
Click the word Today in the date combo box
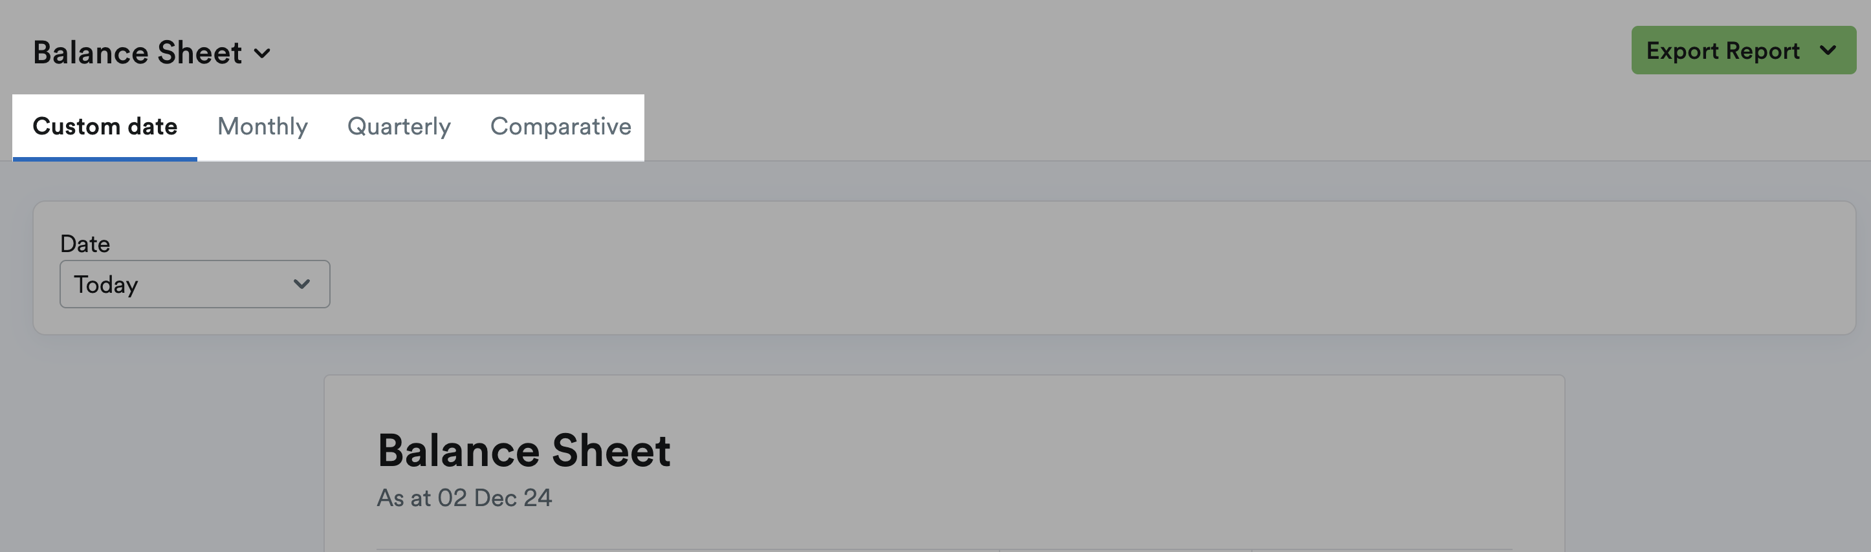point(106,284)
